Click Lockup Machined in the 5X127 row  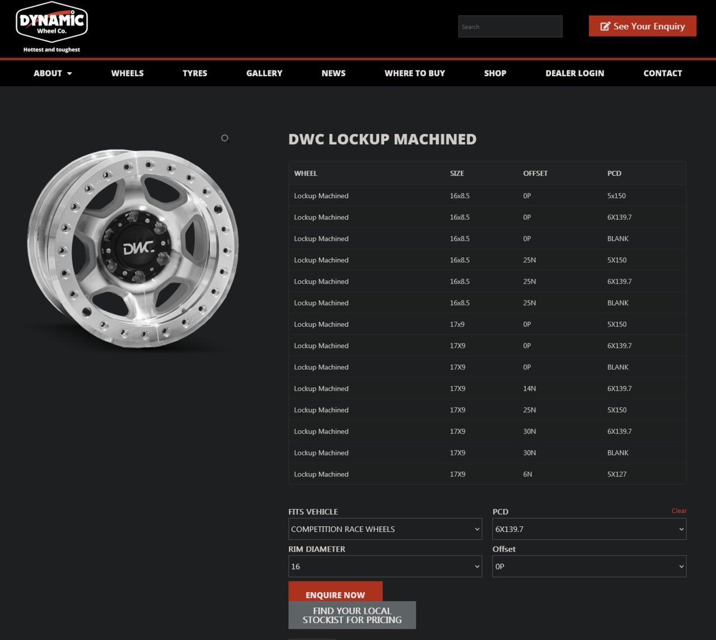tap(321, 474)
